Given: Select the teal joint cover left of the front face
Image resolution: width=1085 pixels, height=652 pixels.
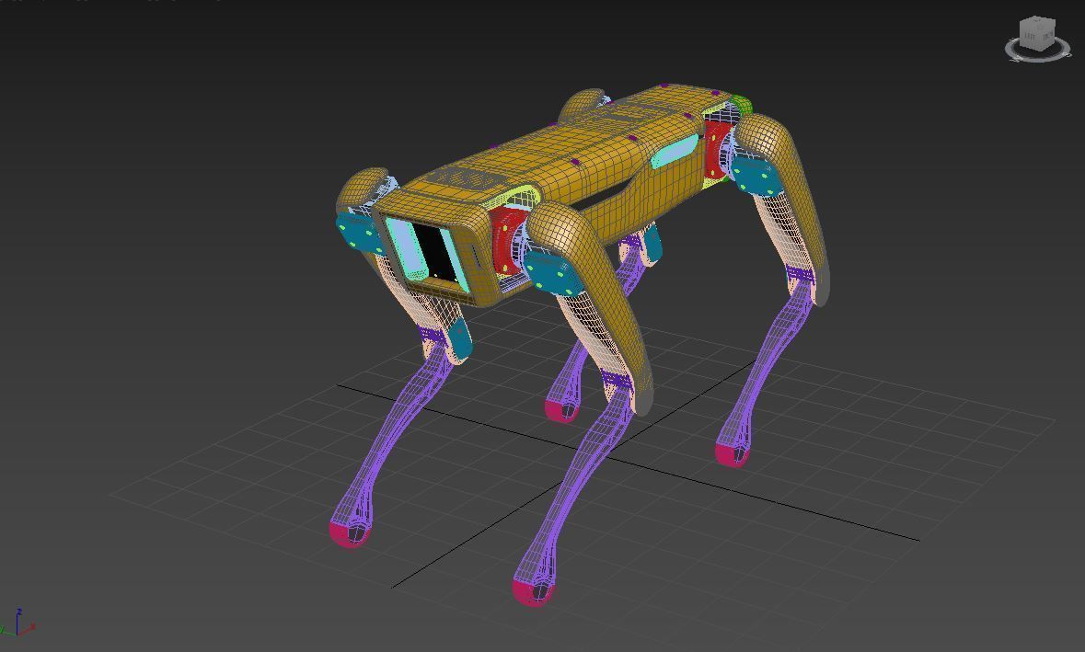Looking at the screenshot, I should pos(358,234).
